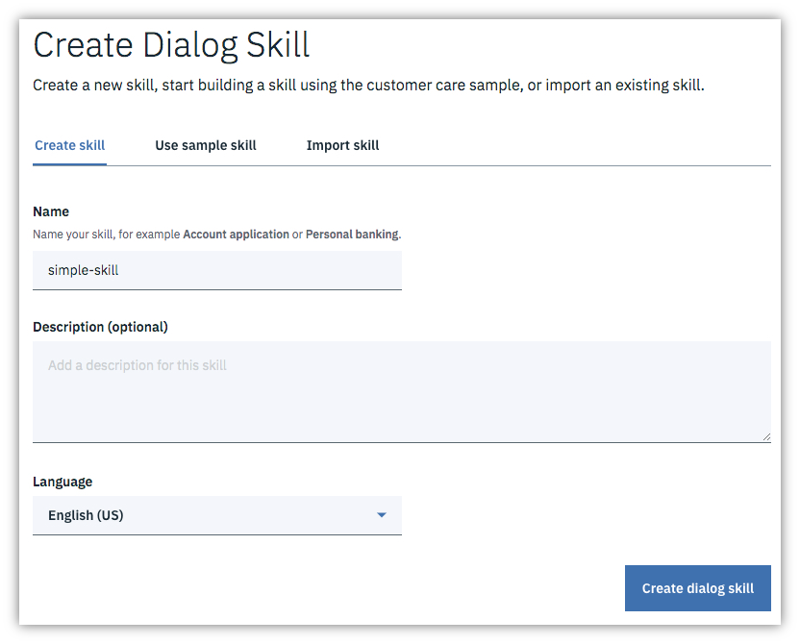Click the 'Add a description' placeholder text
Screen dimensions: 800x644
[137, 365]
